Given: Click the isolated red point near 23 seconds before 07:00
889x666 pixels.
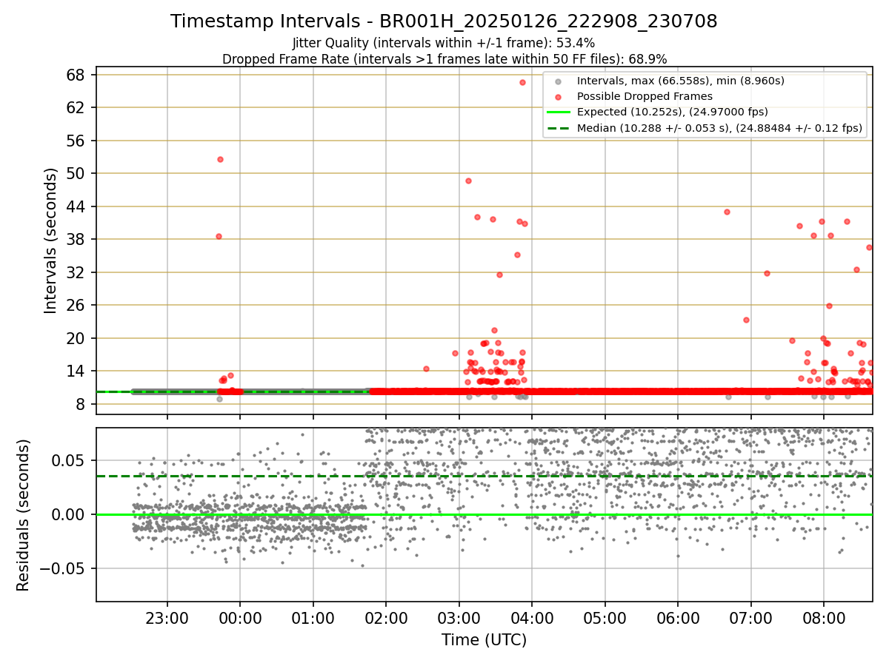Looking at the screenshot, I should [x=746, y=320].
